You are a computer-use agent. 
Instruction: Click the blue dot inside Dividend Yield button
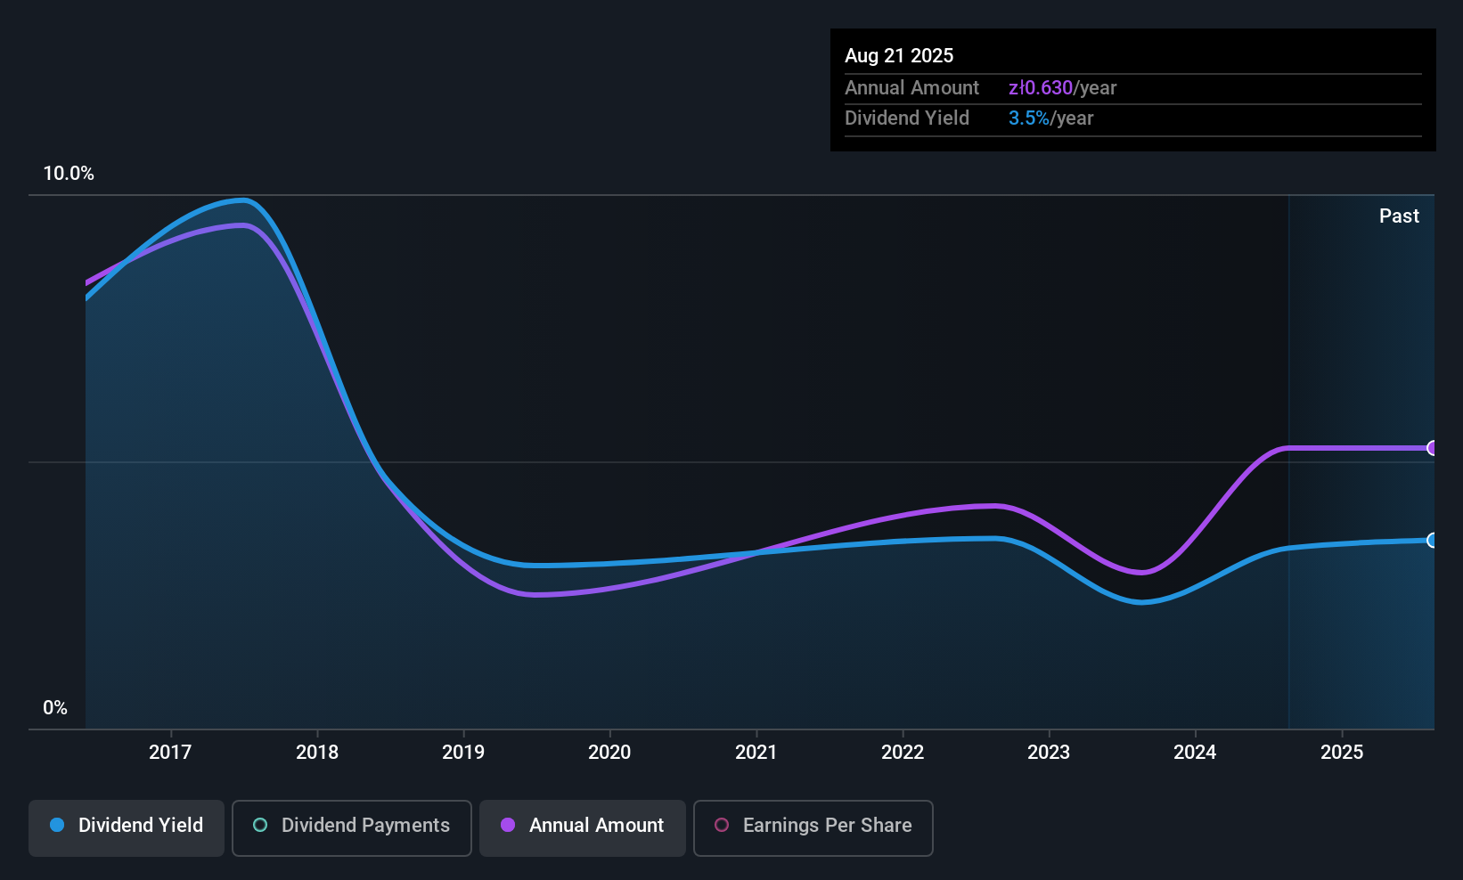(x=57, y=826)
